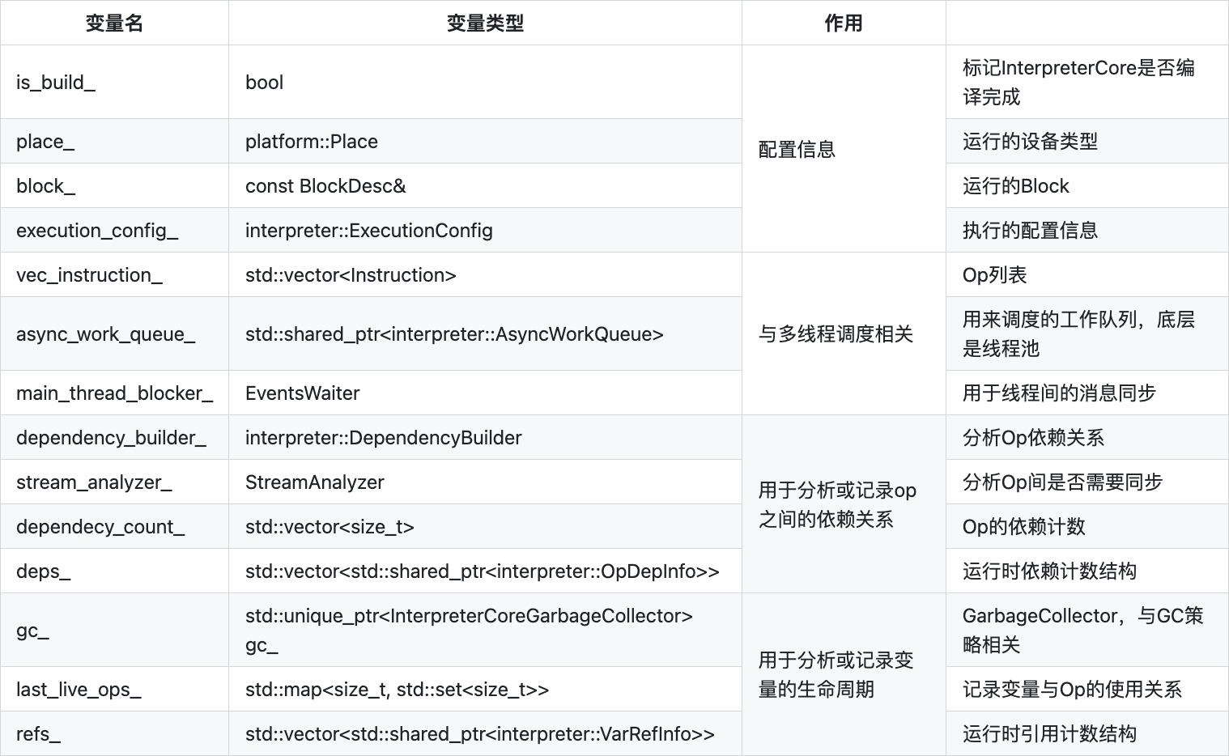This screenshot has width=1229, height=756.
Task: Click the description 运行时引用计数结构
Action: [x=1087, y=733]
